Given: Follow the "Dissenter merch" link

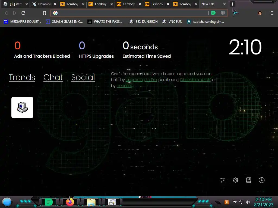Looking at the screenshot, I should point(195,80).
